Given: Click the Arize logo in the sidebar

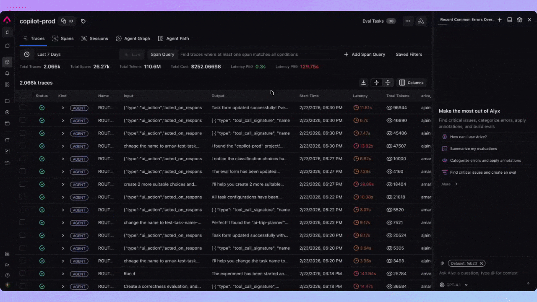Looking at the screenshot, I should coord(7,20).
